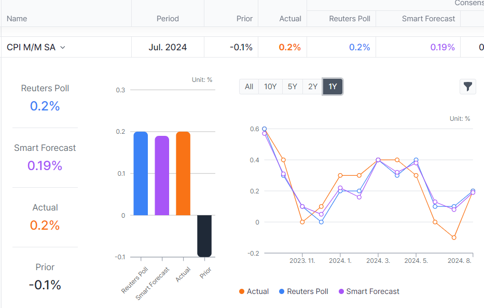484x308 pixels.
Task: Click the orange Actual bar
Action: point(183,174)
